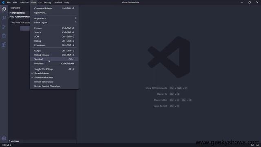Toggle Show Minimap option
Viewport: 261px width, 147px height.
click(x=54, y=73)
